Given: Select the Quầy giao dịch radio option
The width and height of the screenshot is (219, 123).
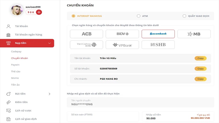Looking at the screenshot, I should [184, 16].
